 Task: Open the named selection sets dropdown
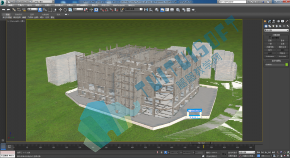[x=134, y=9]
